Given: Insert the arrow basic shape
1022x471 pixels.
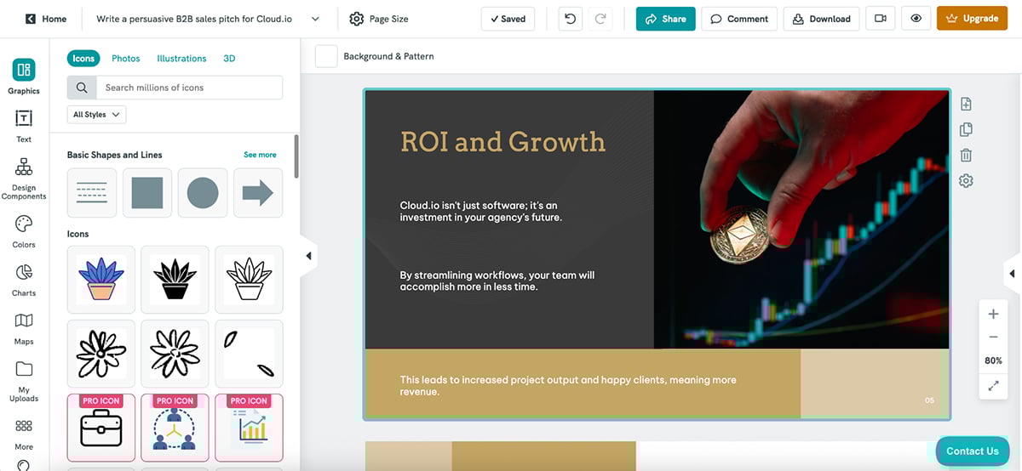Looking at the screenshot, I should [x=258, y=193].
